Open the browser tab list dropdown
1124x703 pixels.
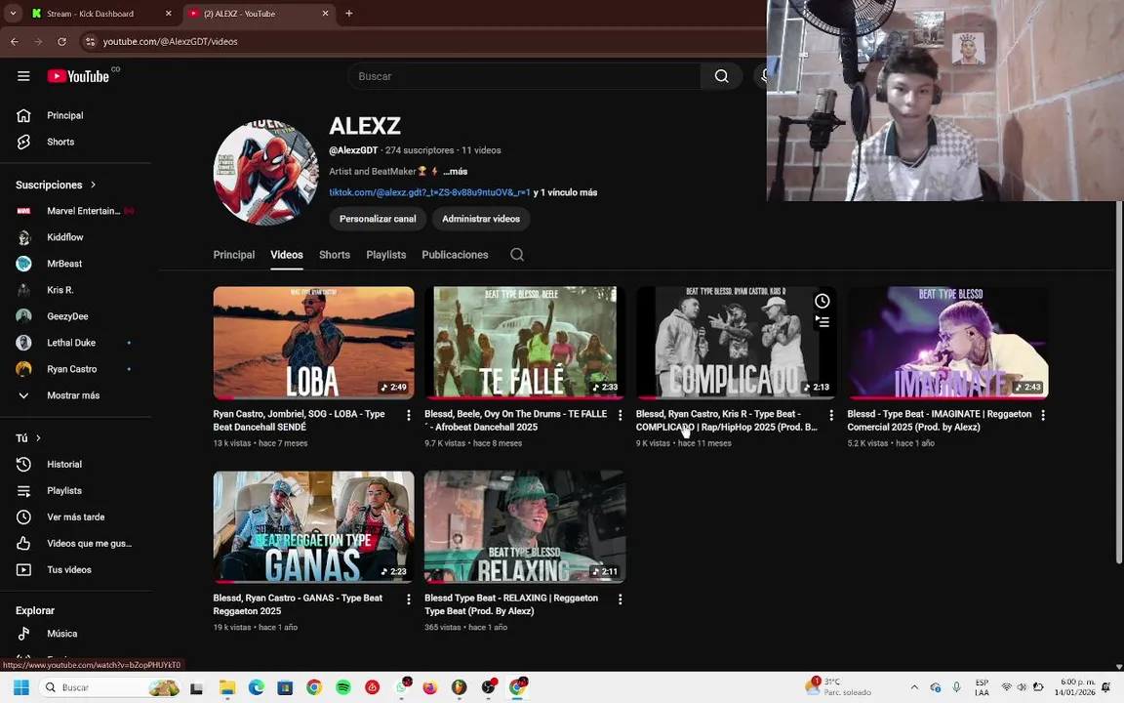click(x=13, y=13)
